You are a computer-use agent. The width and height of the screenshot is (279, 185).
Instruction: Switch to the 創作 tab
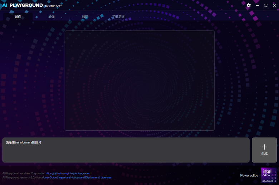[18, 17]
